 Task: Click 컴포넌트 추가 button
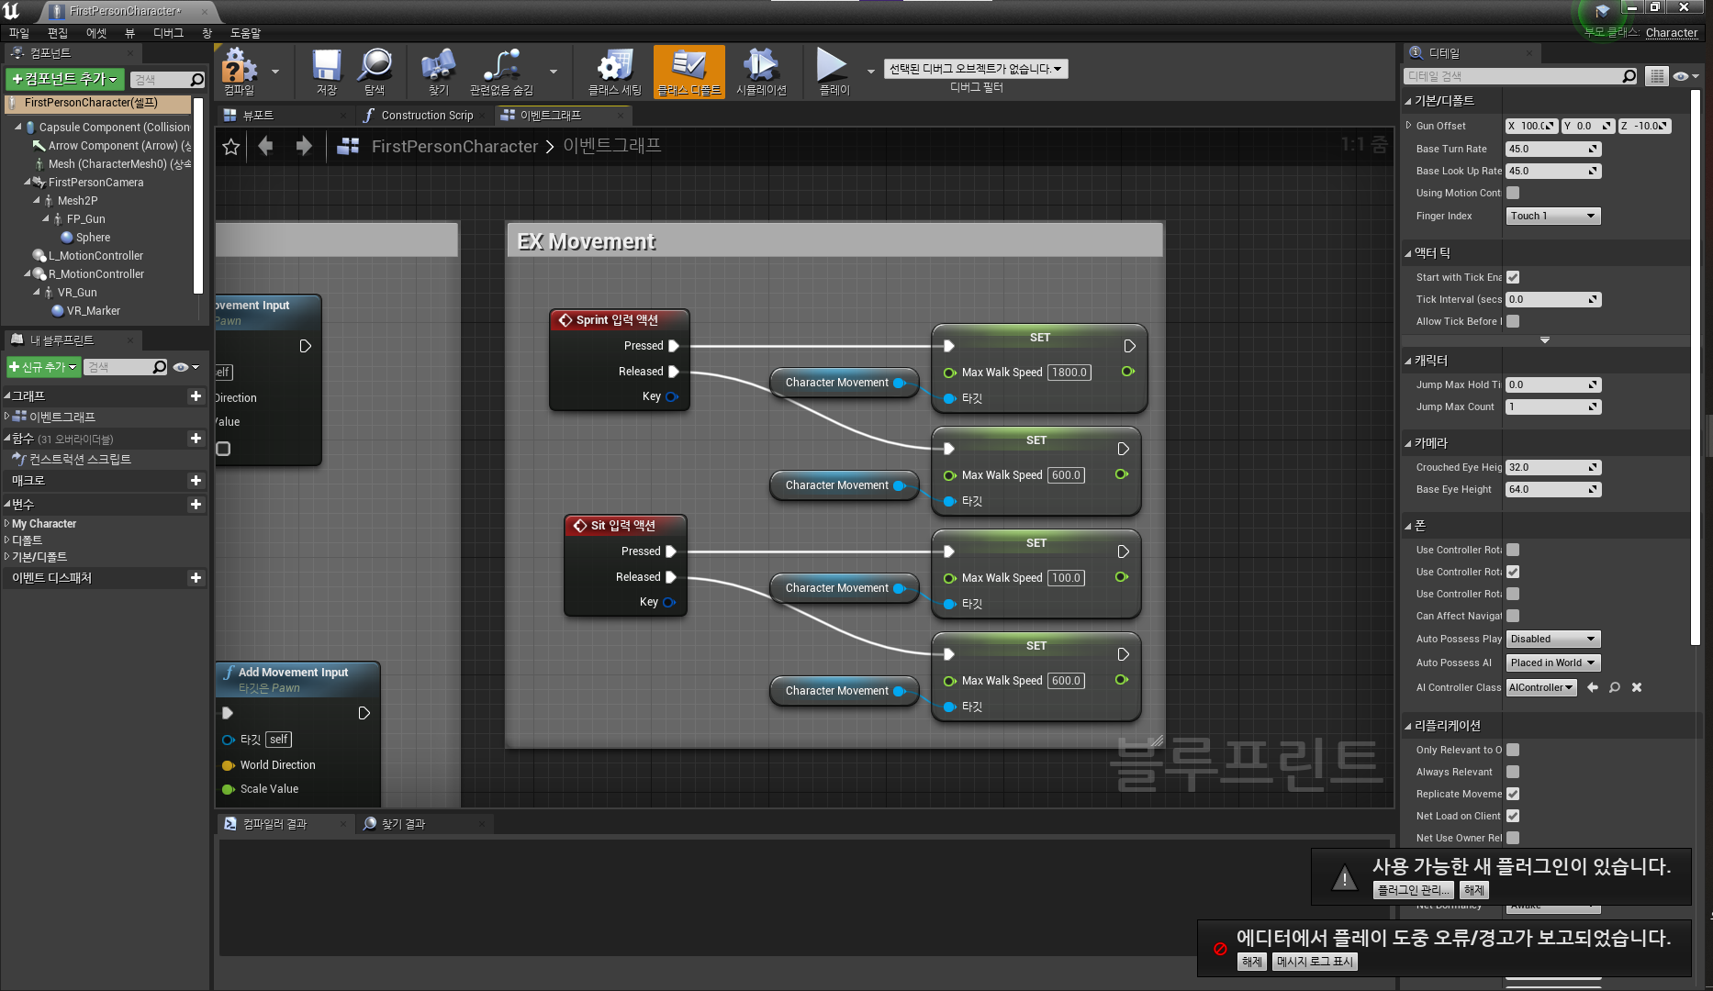click(x=65, y=79)
